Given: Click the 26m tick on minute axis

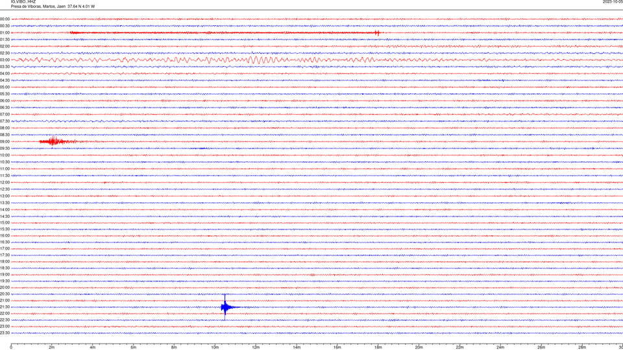Looking at the screenshot, I should point(541,347).
